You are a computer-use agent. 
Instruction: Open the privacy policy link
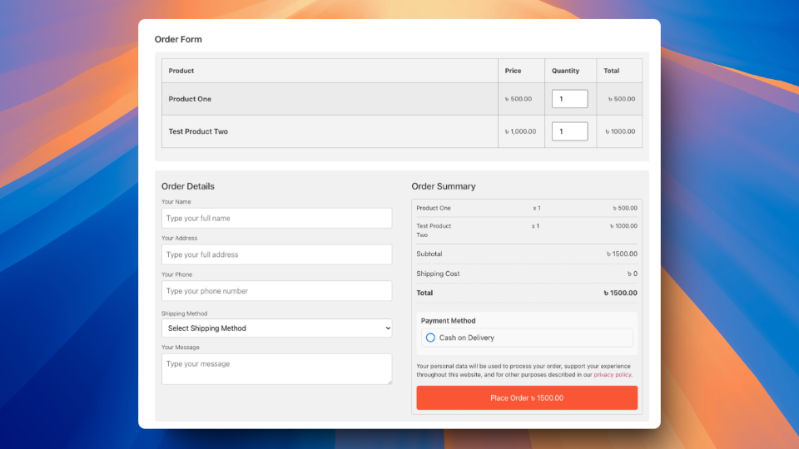point(612,375)
